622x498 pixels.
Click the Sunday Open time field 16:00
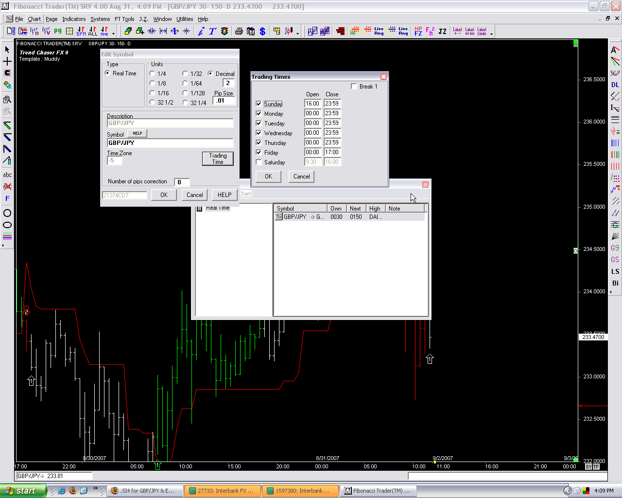tap(313, 104)
